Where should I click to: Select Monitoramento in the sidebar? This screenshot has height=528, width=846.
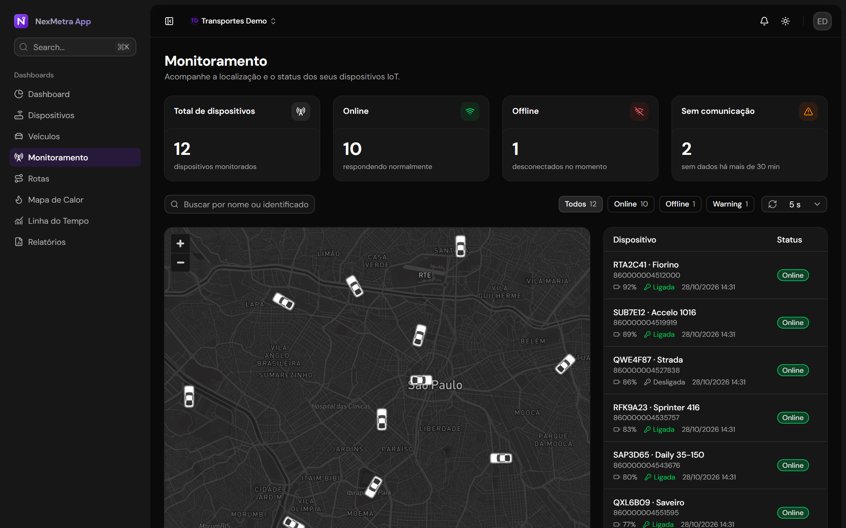pyautogui.click(x=75, y=157)
